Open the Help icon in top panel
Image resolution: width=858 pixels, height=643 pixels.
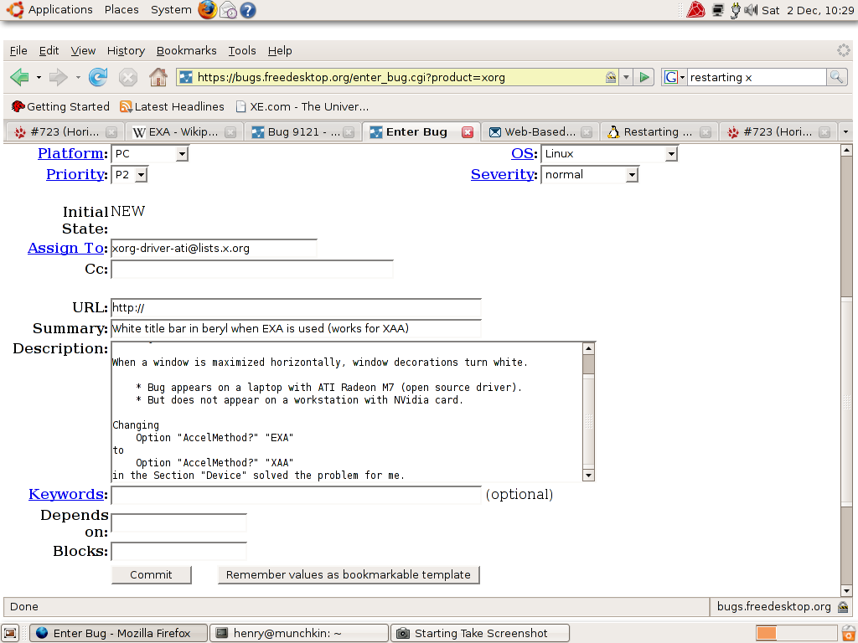247,10
